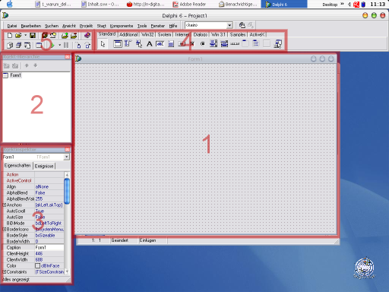Choose the Edit (abl) component icon
This screenshot has height=292, width=389.
pyautogui.click(x=160, y=44)
